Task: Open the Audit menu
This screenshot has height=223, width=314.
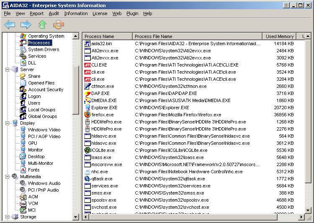Action: [x=54, y=13]
